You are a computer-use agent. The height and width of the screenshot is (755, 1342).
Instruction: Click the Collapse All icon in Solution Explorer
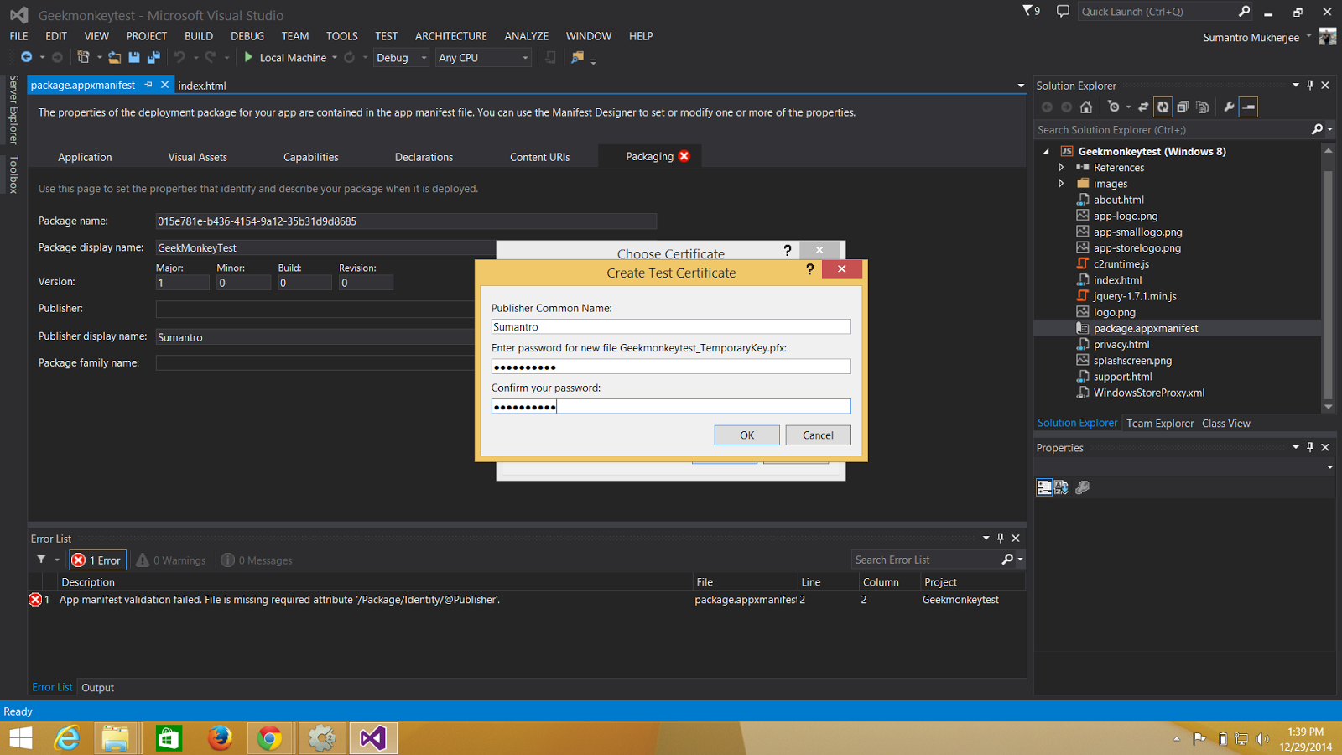[x=1183, y=107]
